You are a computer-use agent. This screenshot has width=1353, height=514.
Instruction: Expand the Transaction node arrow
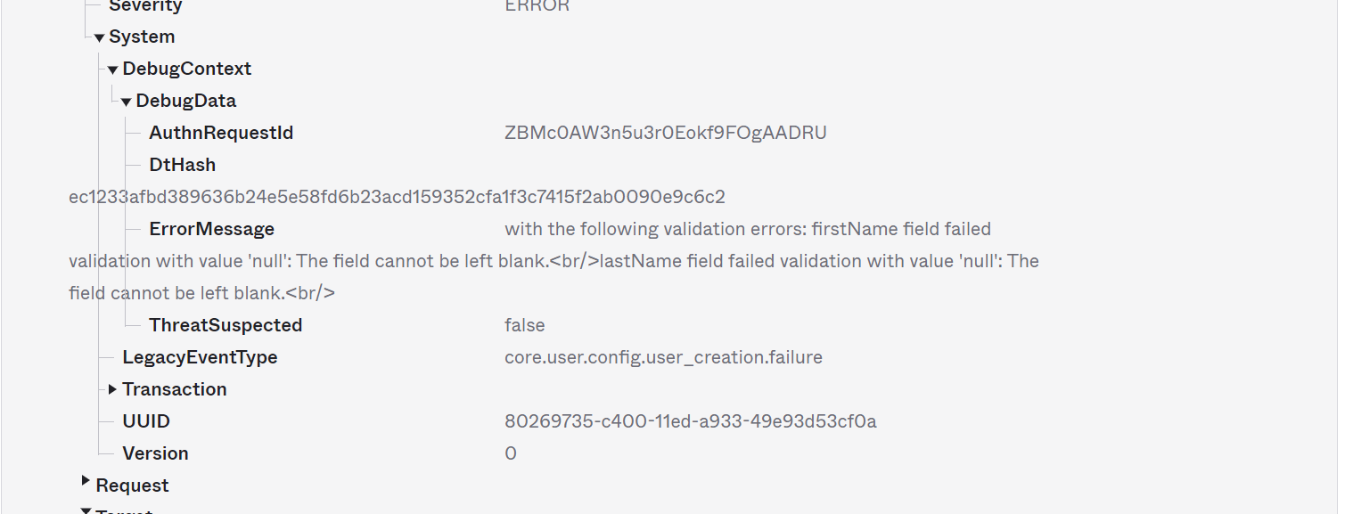point(112,389)
